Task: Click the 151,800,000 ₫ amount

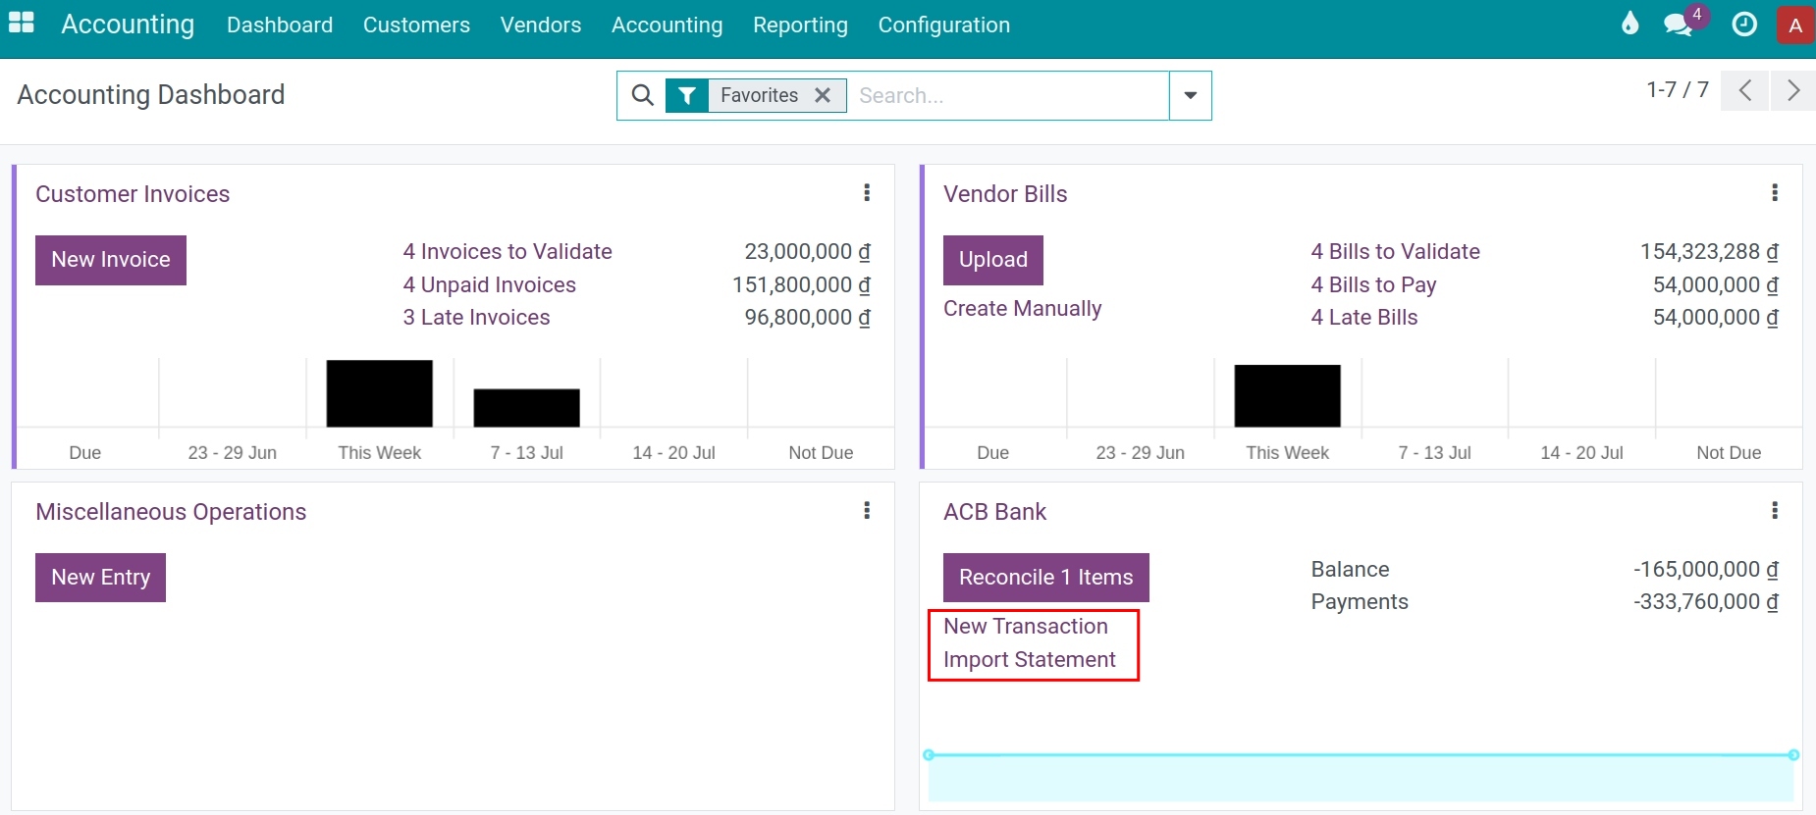Action: pos(802,285)
